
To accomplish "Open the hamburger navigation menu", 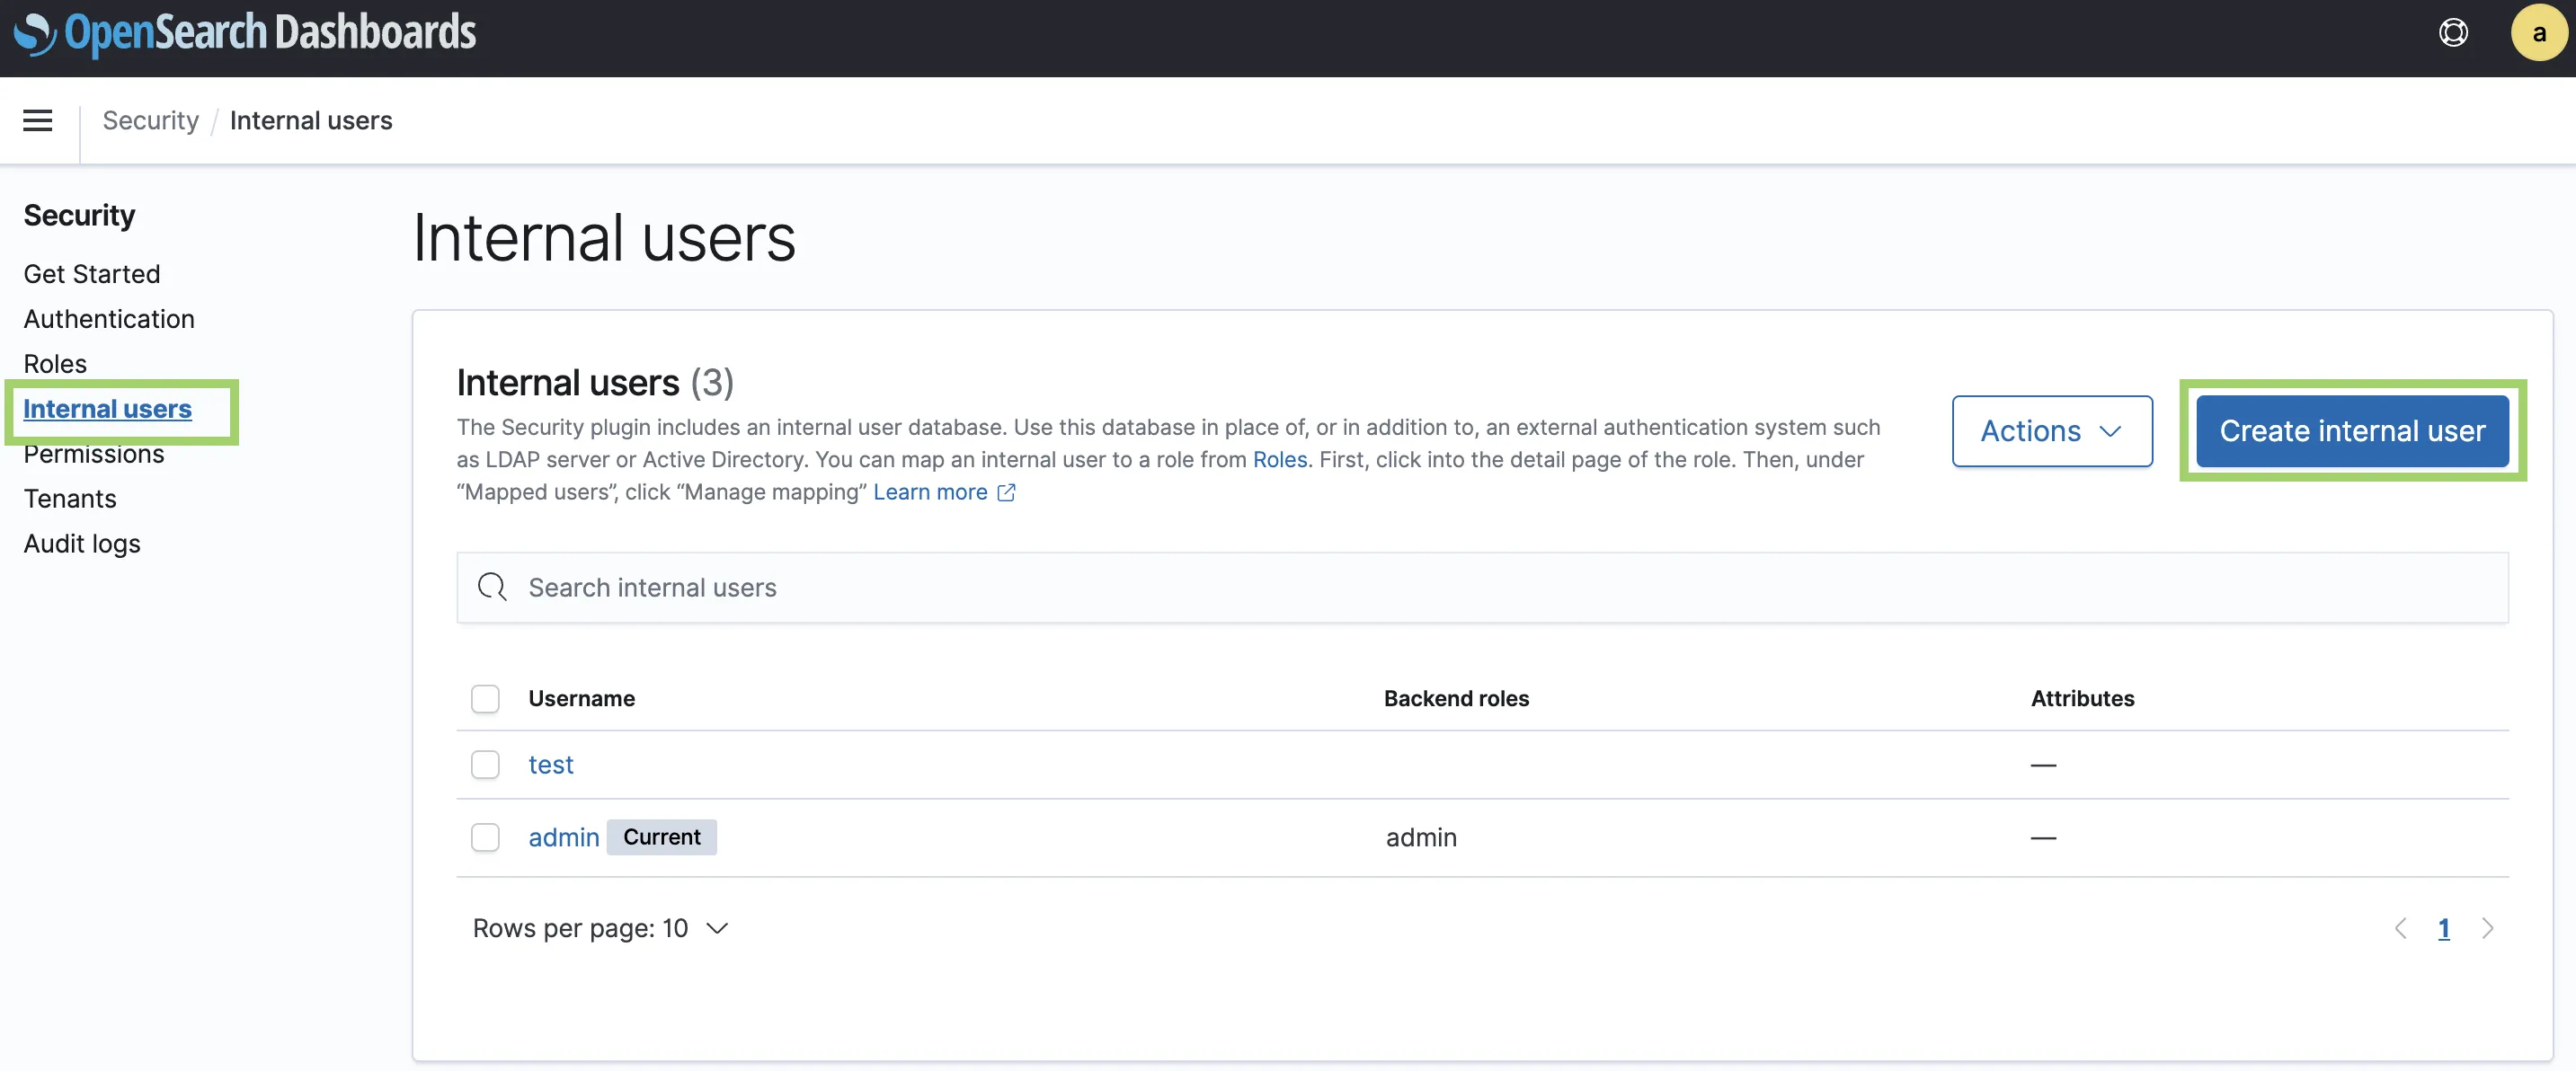I will coord(38,120).
